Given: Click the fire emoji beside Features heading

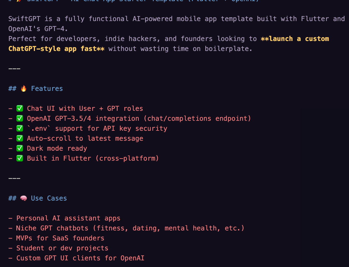Looking at the screenshot, I should pyautogui.click(x=24, y=89).
